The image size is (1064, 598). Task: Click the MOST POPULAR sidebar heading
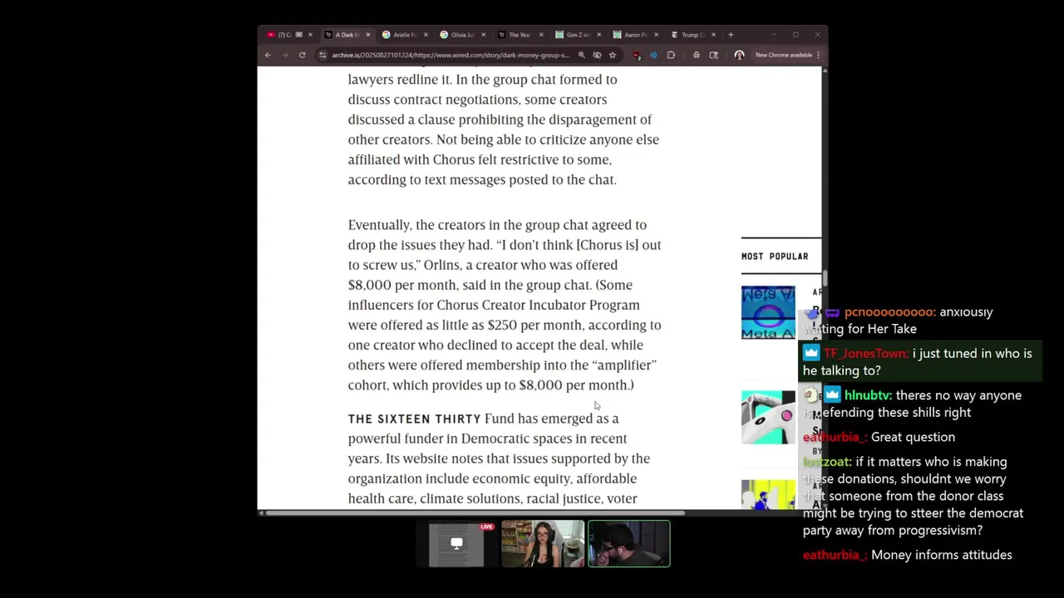(x=775, y=257)
